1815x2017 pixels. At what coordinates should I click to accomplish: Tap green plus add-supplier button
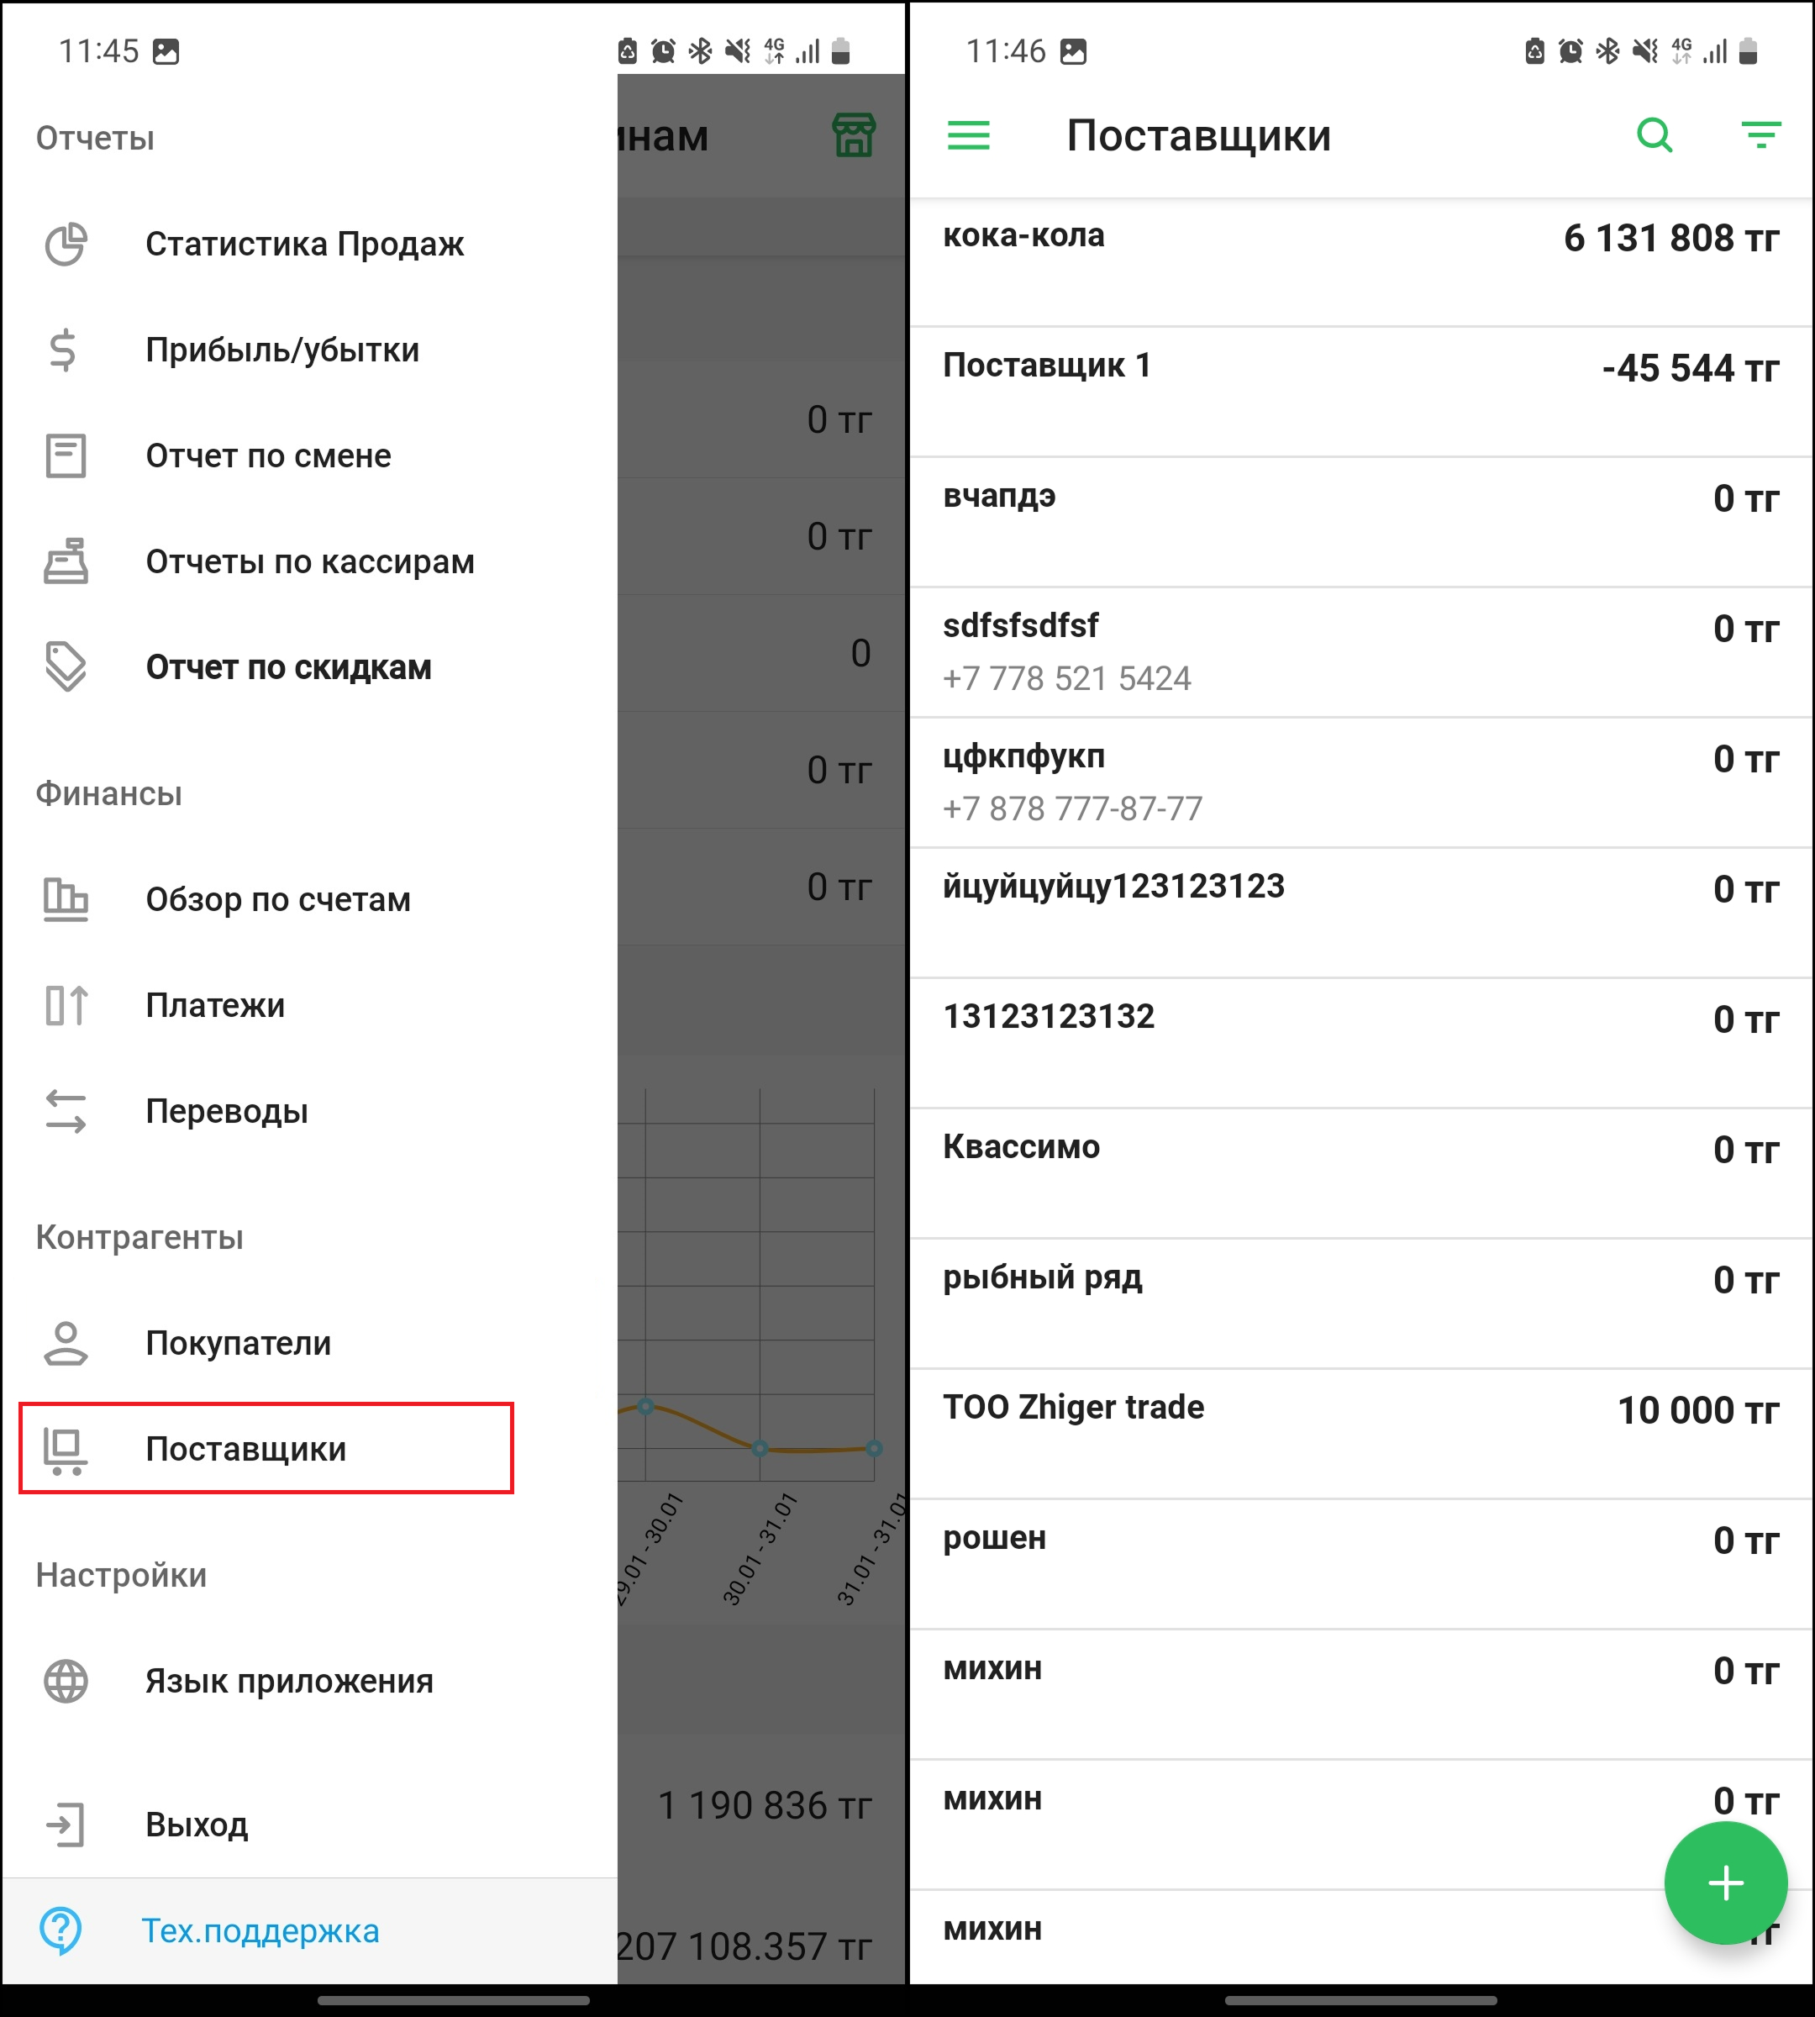(1724, 1883)
